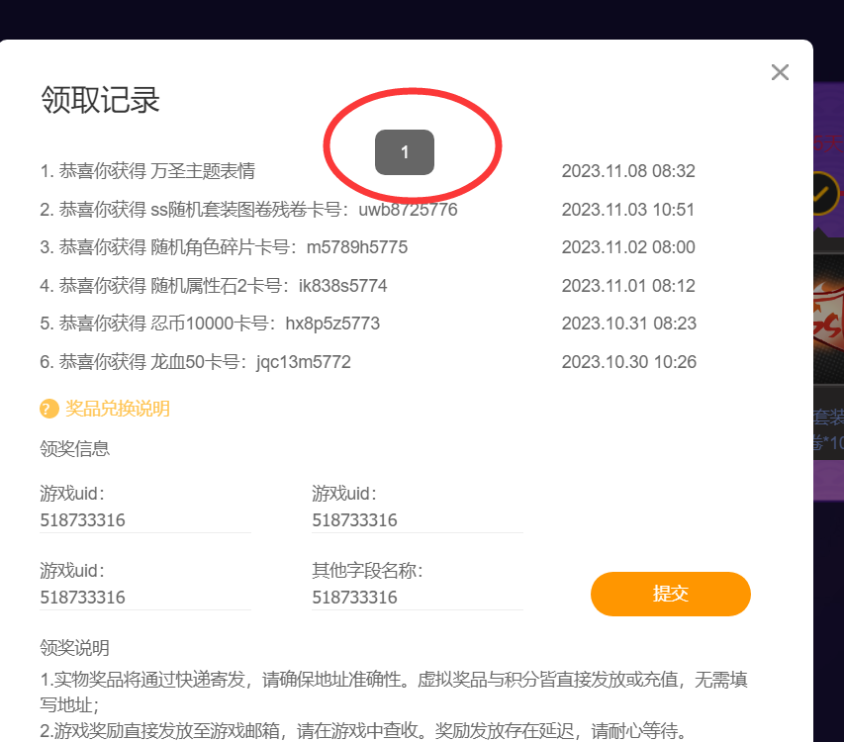Select the 龙血50 record entry
This screenshot has width=844, height=742.
[195, 362]
